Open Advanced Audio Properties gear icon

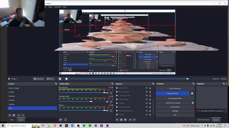60,120
